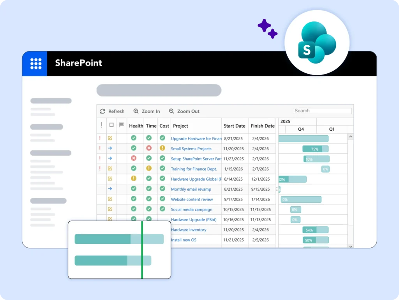Screen dimensions: 399x300
Task: Click the Search input field
Action: pos(322,111)
